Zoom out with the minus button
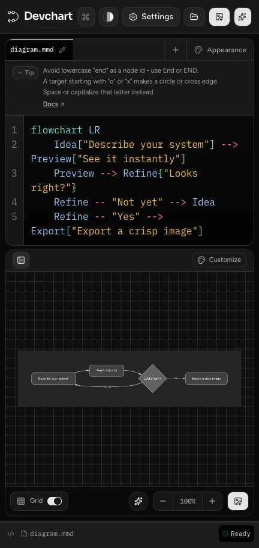The height and width of the screenshot is (548, 259). coord(163,501)
